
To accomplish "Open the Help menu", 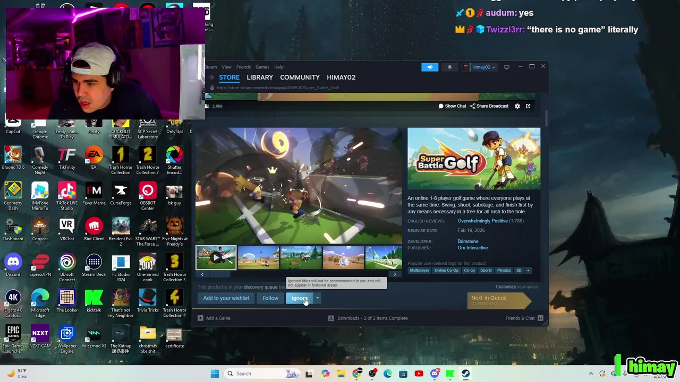I will [279, 67].
